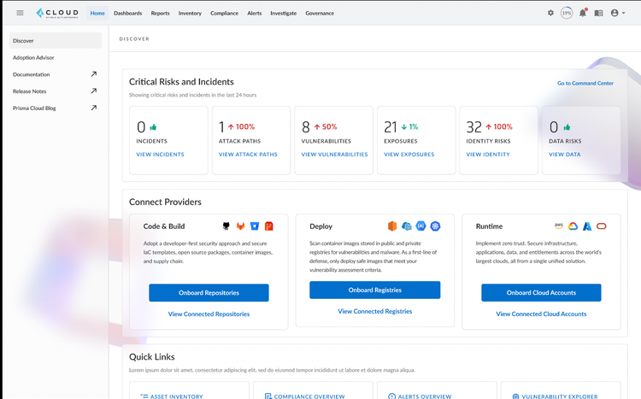Click the Oracle Cloud icon in Runtime
The height and width of the screenshot is (399, 641).
click(602, 226)
